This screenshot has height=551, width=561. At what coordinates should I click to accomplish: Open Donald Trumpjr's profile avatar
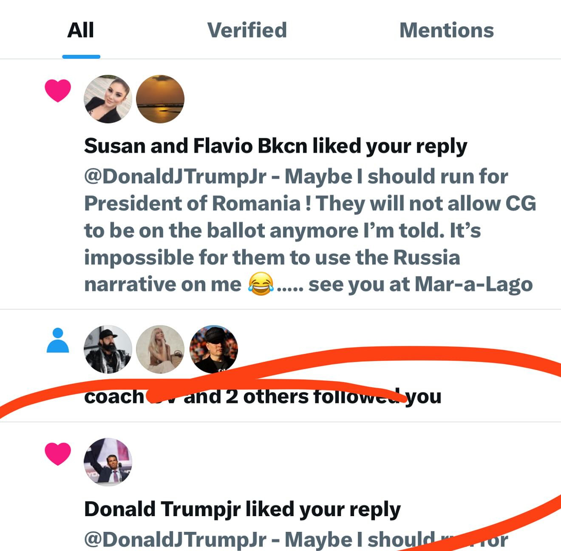pos(108,462)
